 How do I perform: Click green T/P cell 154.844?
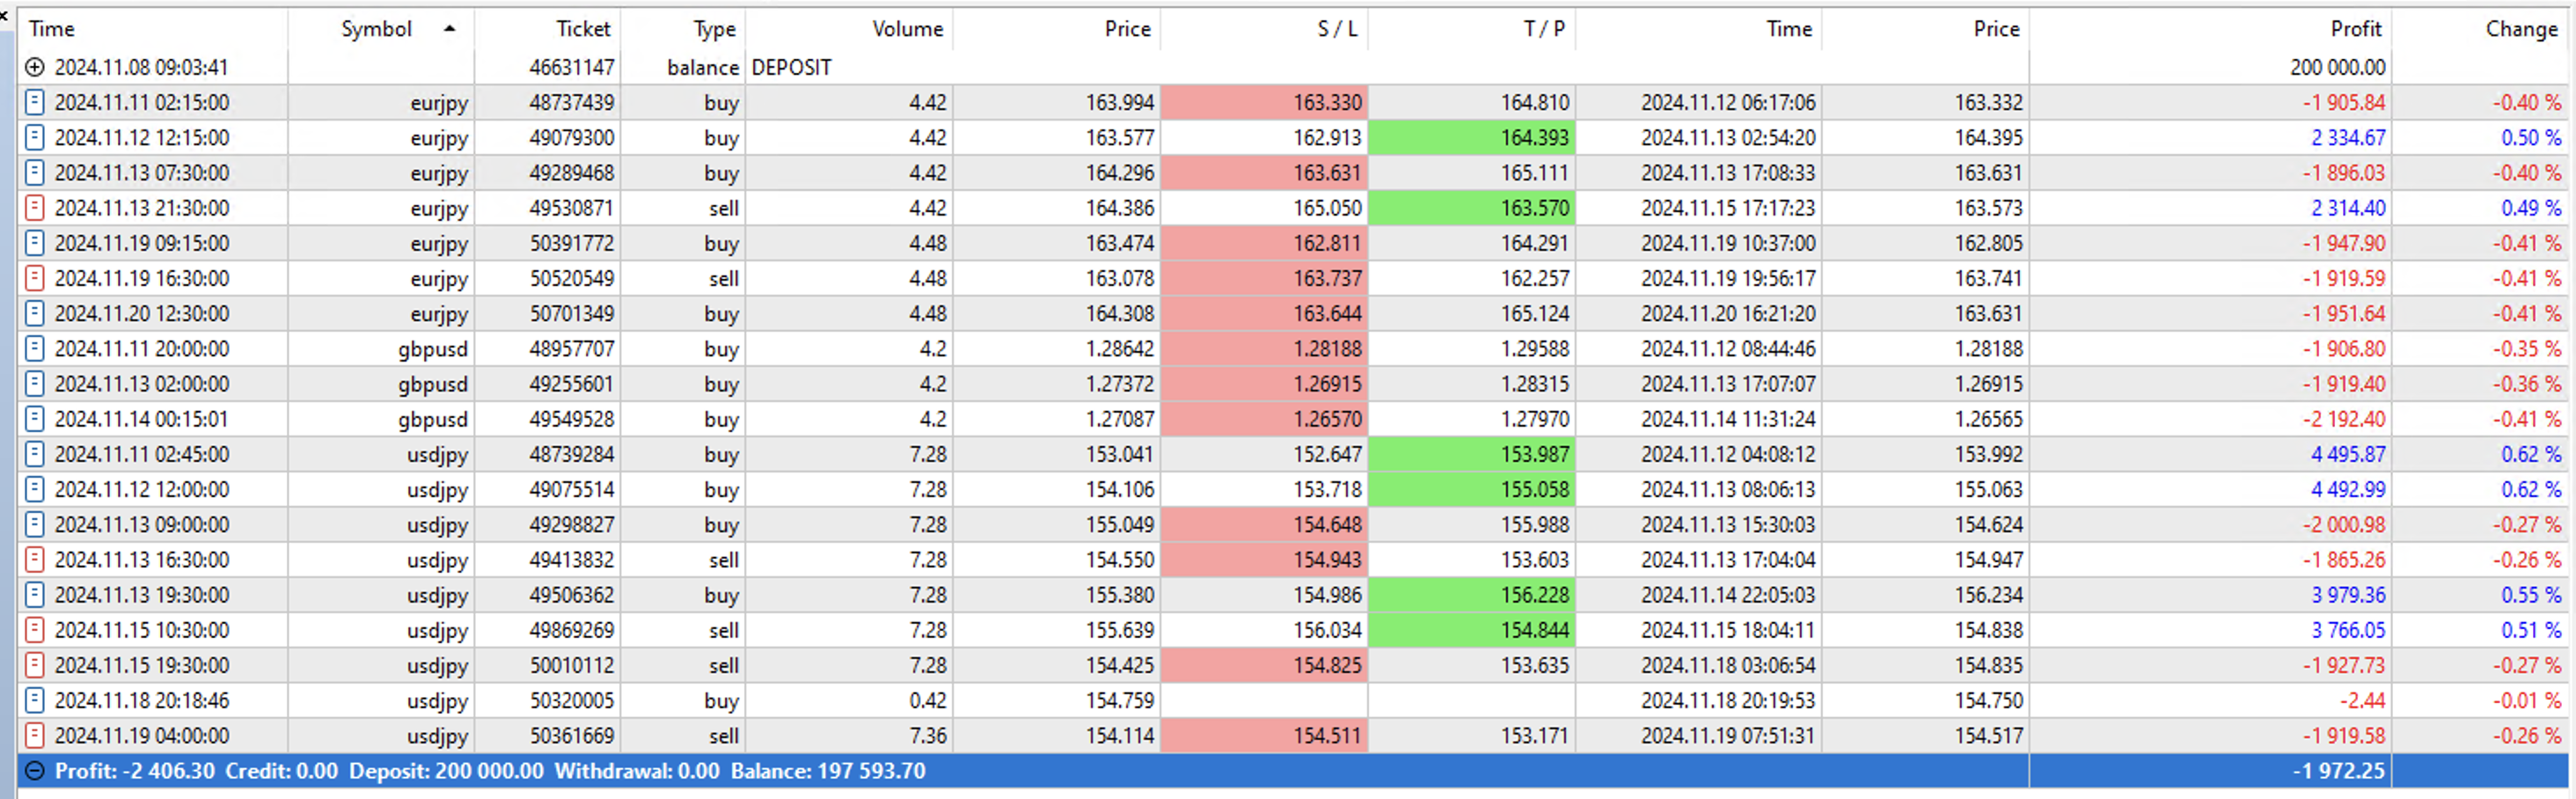1472,629
